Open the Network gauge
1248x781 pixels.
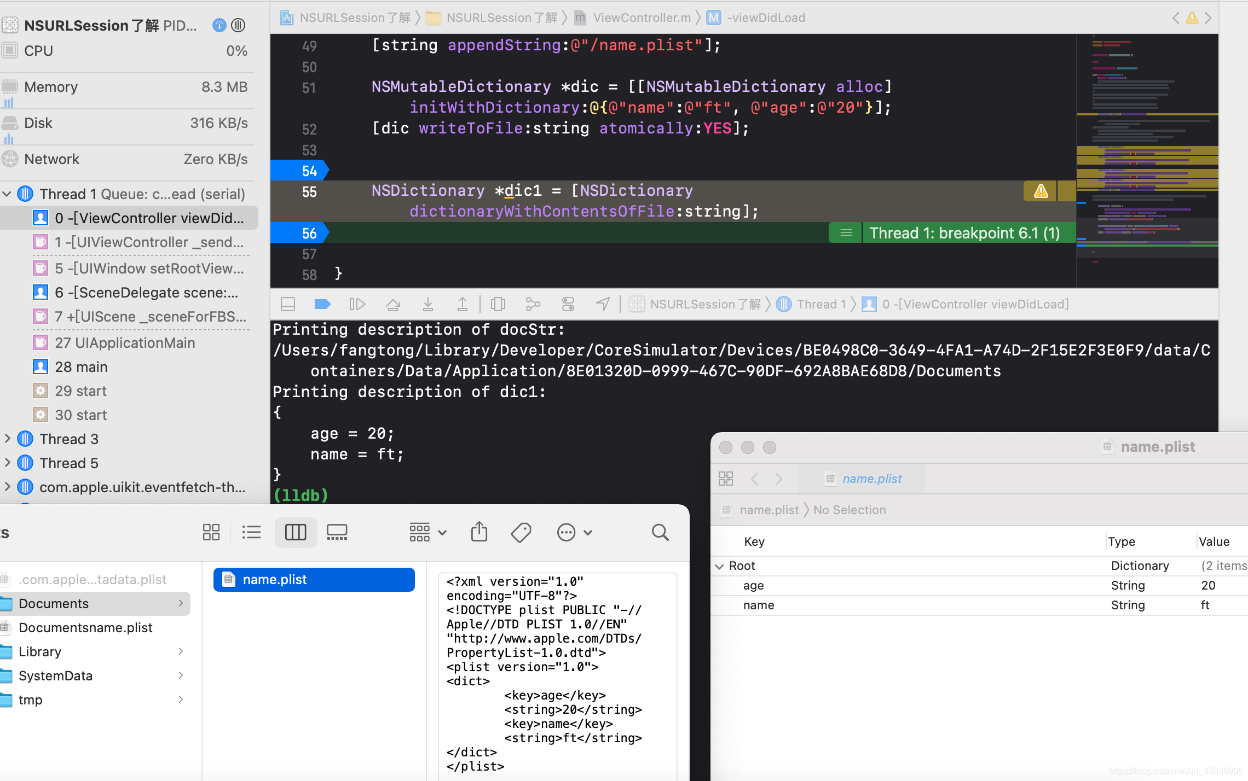tap(127, 159)
